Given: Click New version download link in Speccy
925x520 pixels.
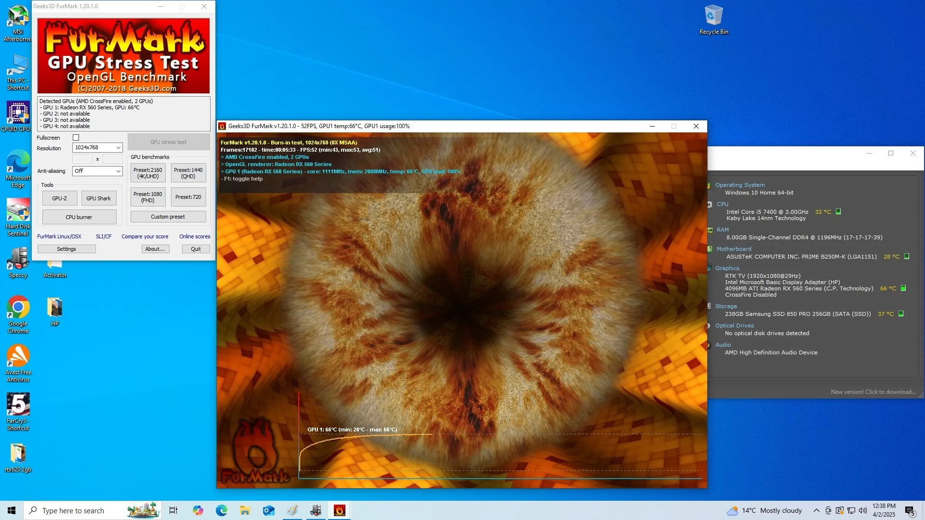Looking at the screenshot, I should point(873,392).
